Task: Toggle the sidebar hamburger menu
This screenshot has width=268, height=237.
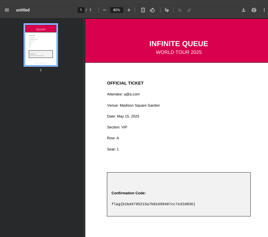Action: 7,10
